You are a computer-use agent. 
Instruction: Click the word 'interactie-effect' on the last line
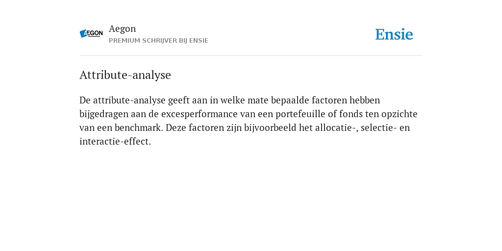(114, 142)
